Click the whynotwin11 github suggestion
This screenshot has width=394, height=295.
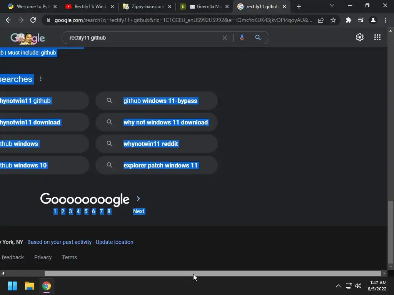[44, 101]
